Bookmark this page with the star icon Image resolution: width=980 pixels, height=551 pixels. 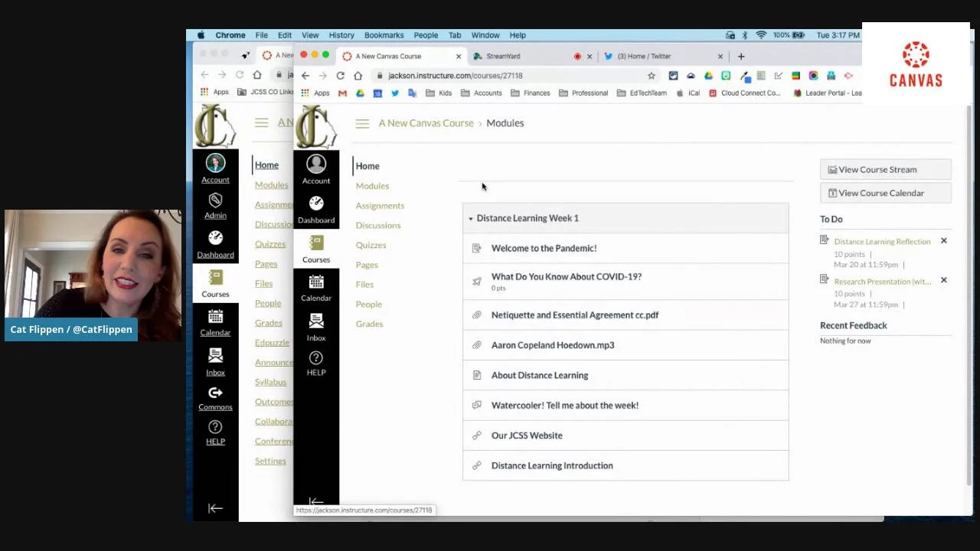click(x=652, y=76)
